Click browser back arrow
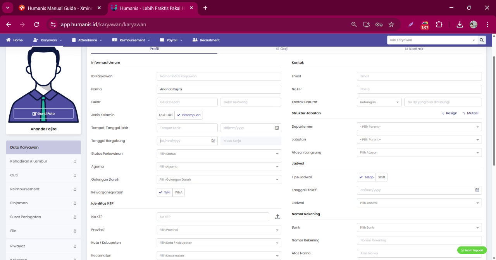Viewport: 496px width, 260px height. click(x=9, y=24)
